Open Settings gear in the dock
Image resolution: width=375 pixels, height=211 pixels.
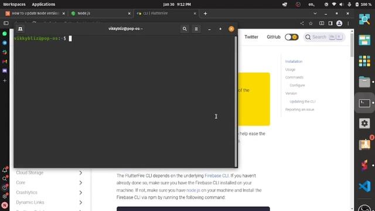point(364,124)
